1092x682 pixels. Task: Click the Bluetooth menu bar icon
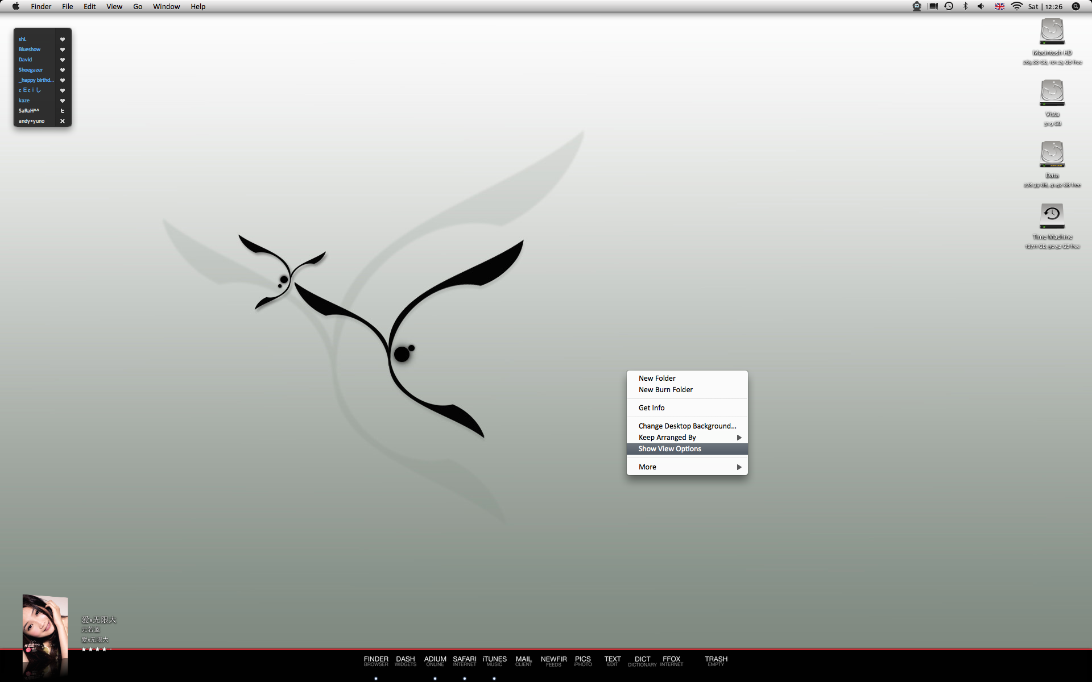(965, 6)
